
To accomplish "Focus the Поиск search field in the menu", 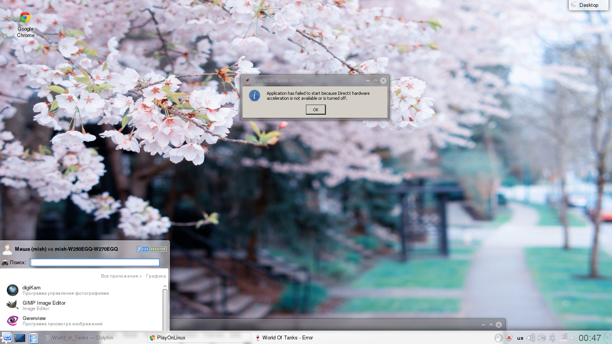I will pos(94,262).
